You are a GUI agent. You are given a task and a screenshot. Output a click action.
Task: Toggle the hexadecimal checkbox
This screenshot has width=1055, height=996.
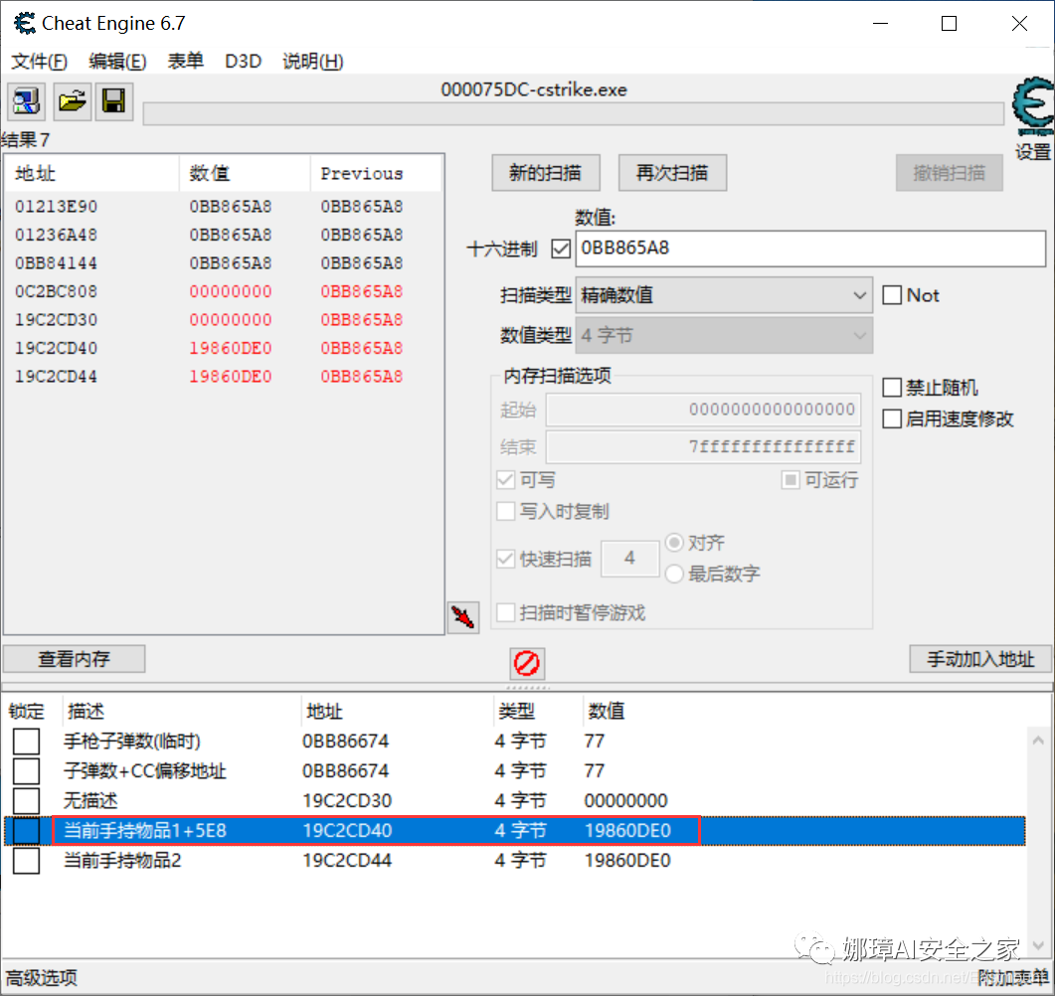[561, 249]
